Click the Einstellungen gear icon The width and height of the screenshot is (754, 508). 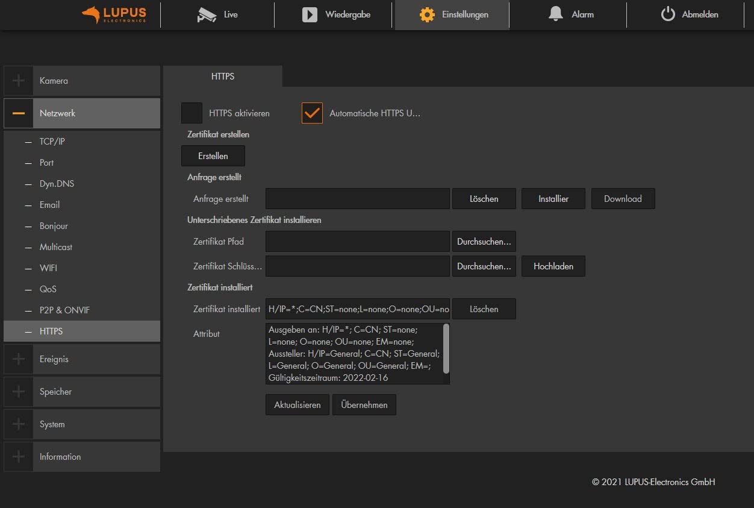pyautogui.click(x=427, y=14)
